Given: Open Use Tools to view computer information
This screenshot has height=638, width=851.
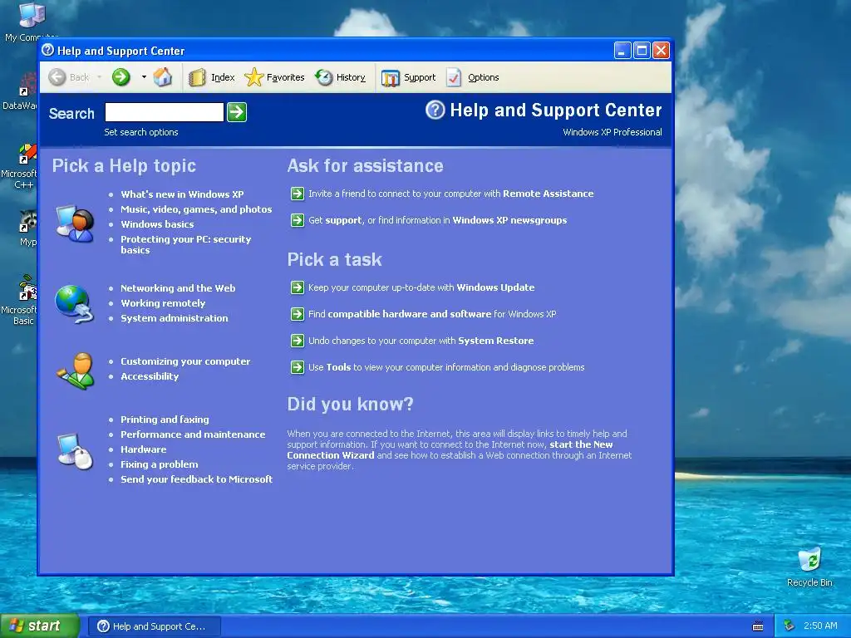Looking at the screenshot, I should pyautogui.click(x=446, y=367).
